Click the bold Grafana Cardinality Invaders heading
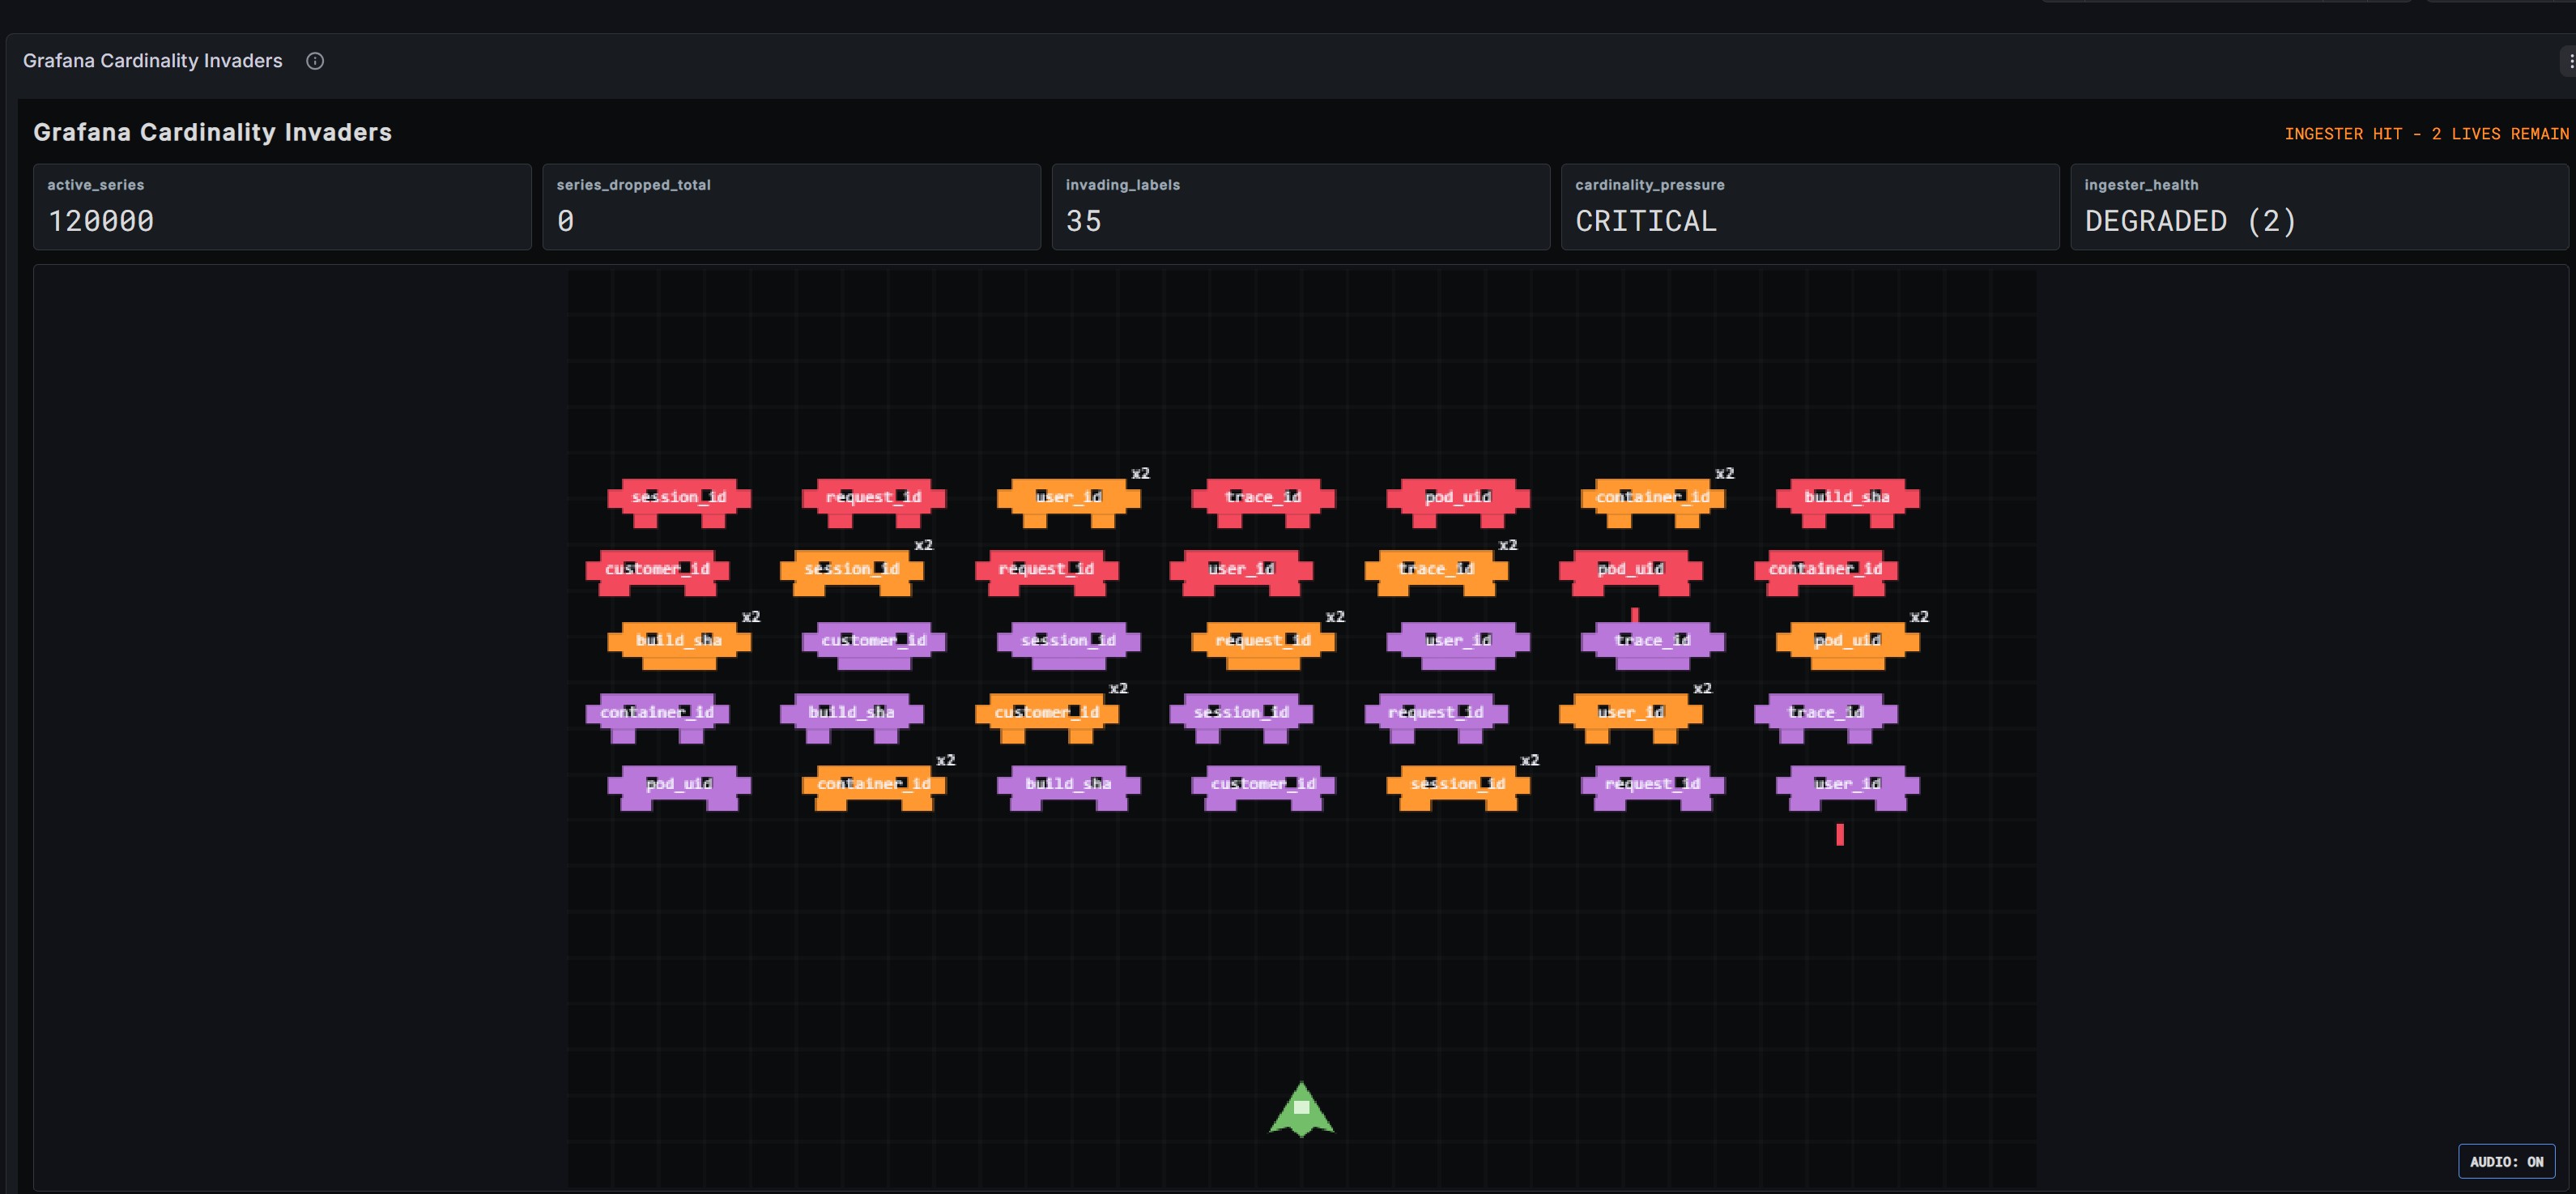The image size is (2576, 1194). click(x=212, y=132)
